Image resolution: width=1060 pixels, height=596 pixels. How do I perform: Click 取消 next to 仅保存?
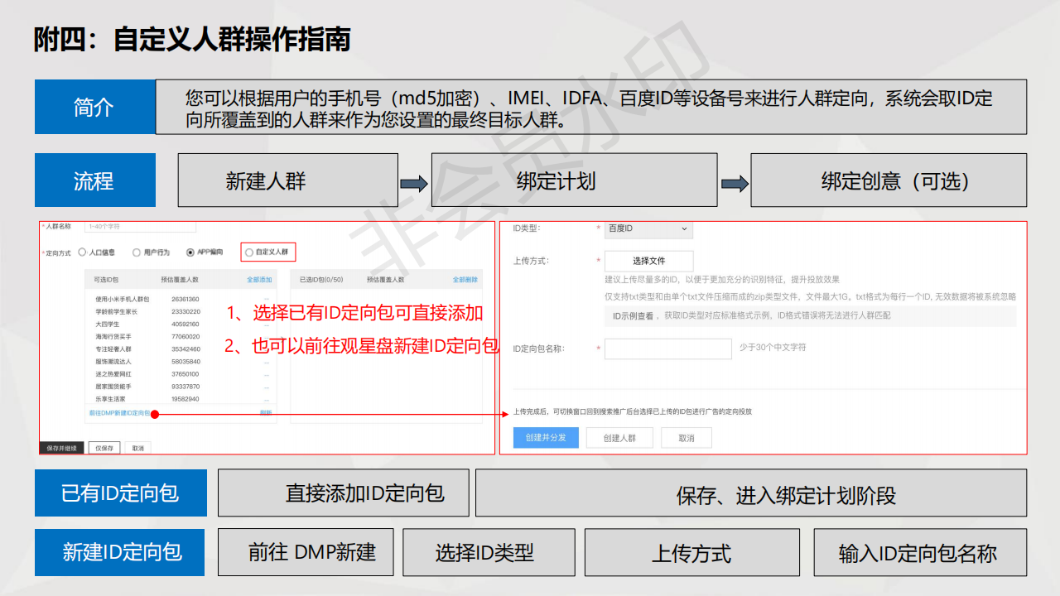click(137, 448)
